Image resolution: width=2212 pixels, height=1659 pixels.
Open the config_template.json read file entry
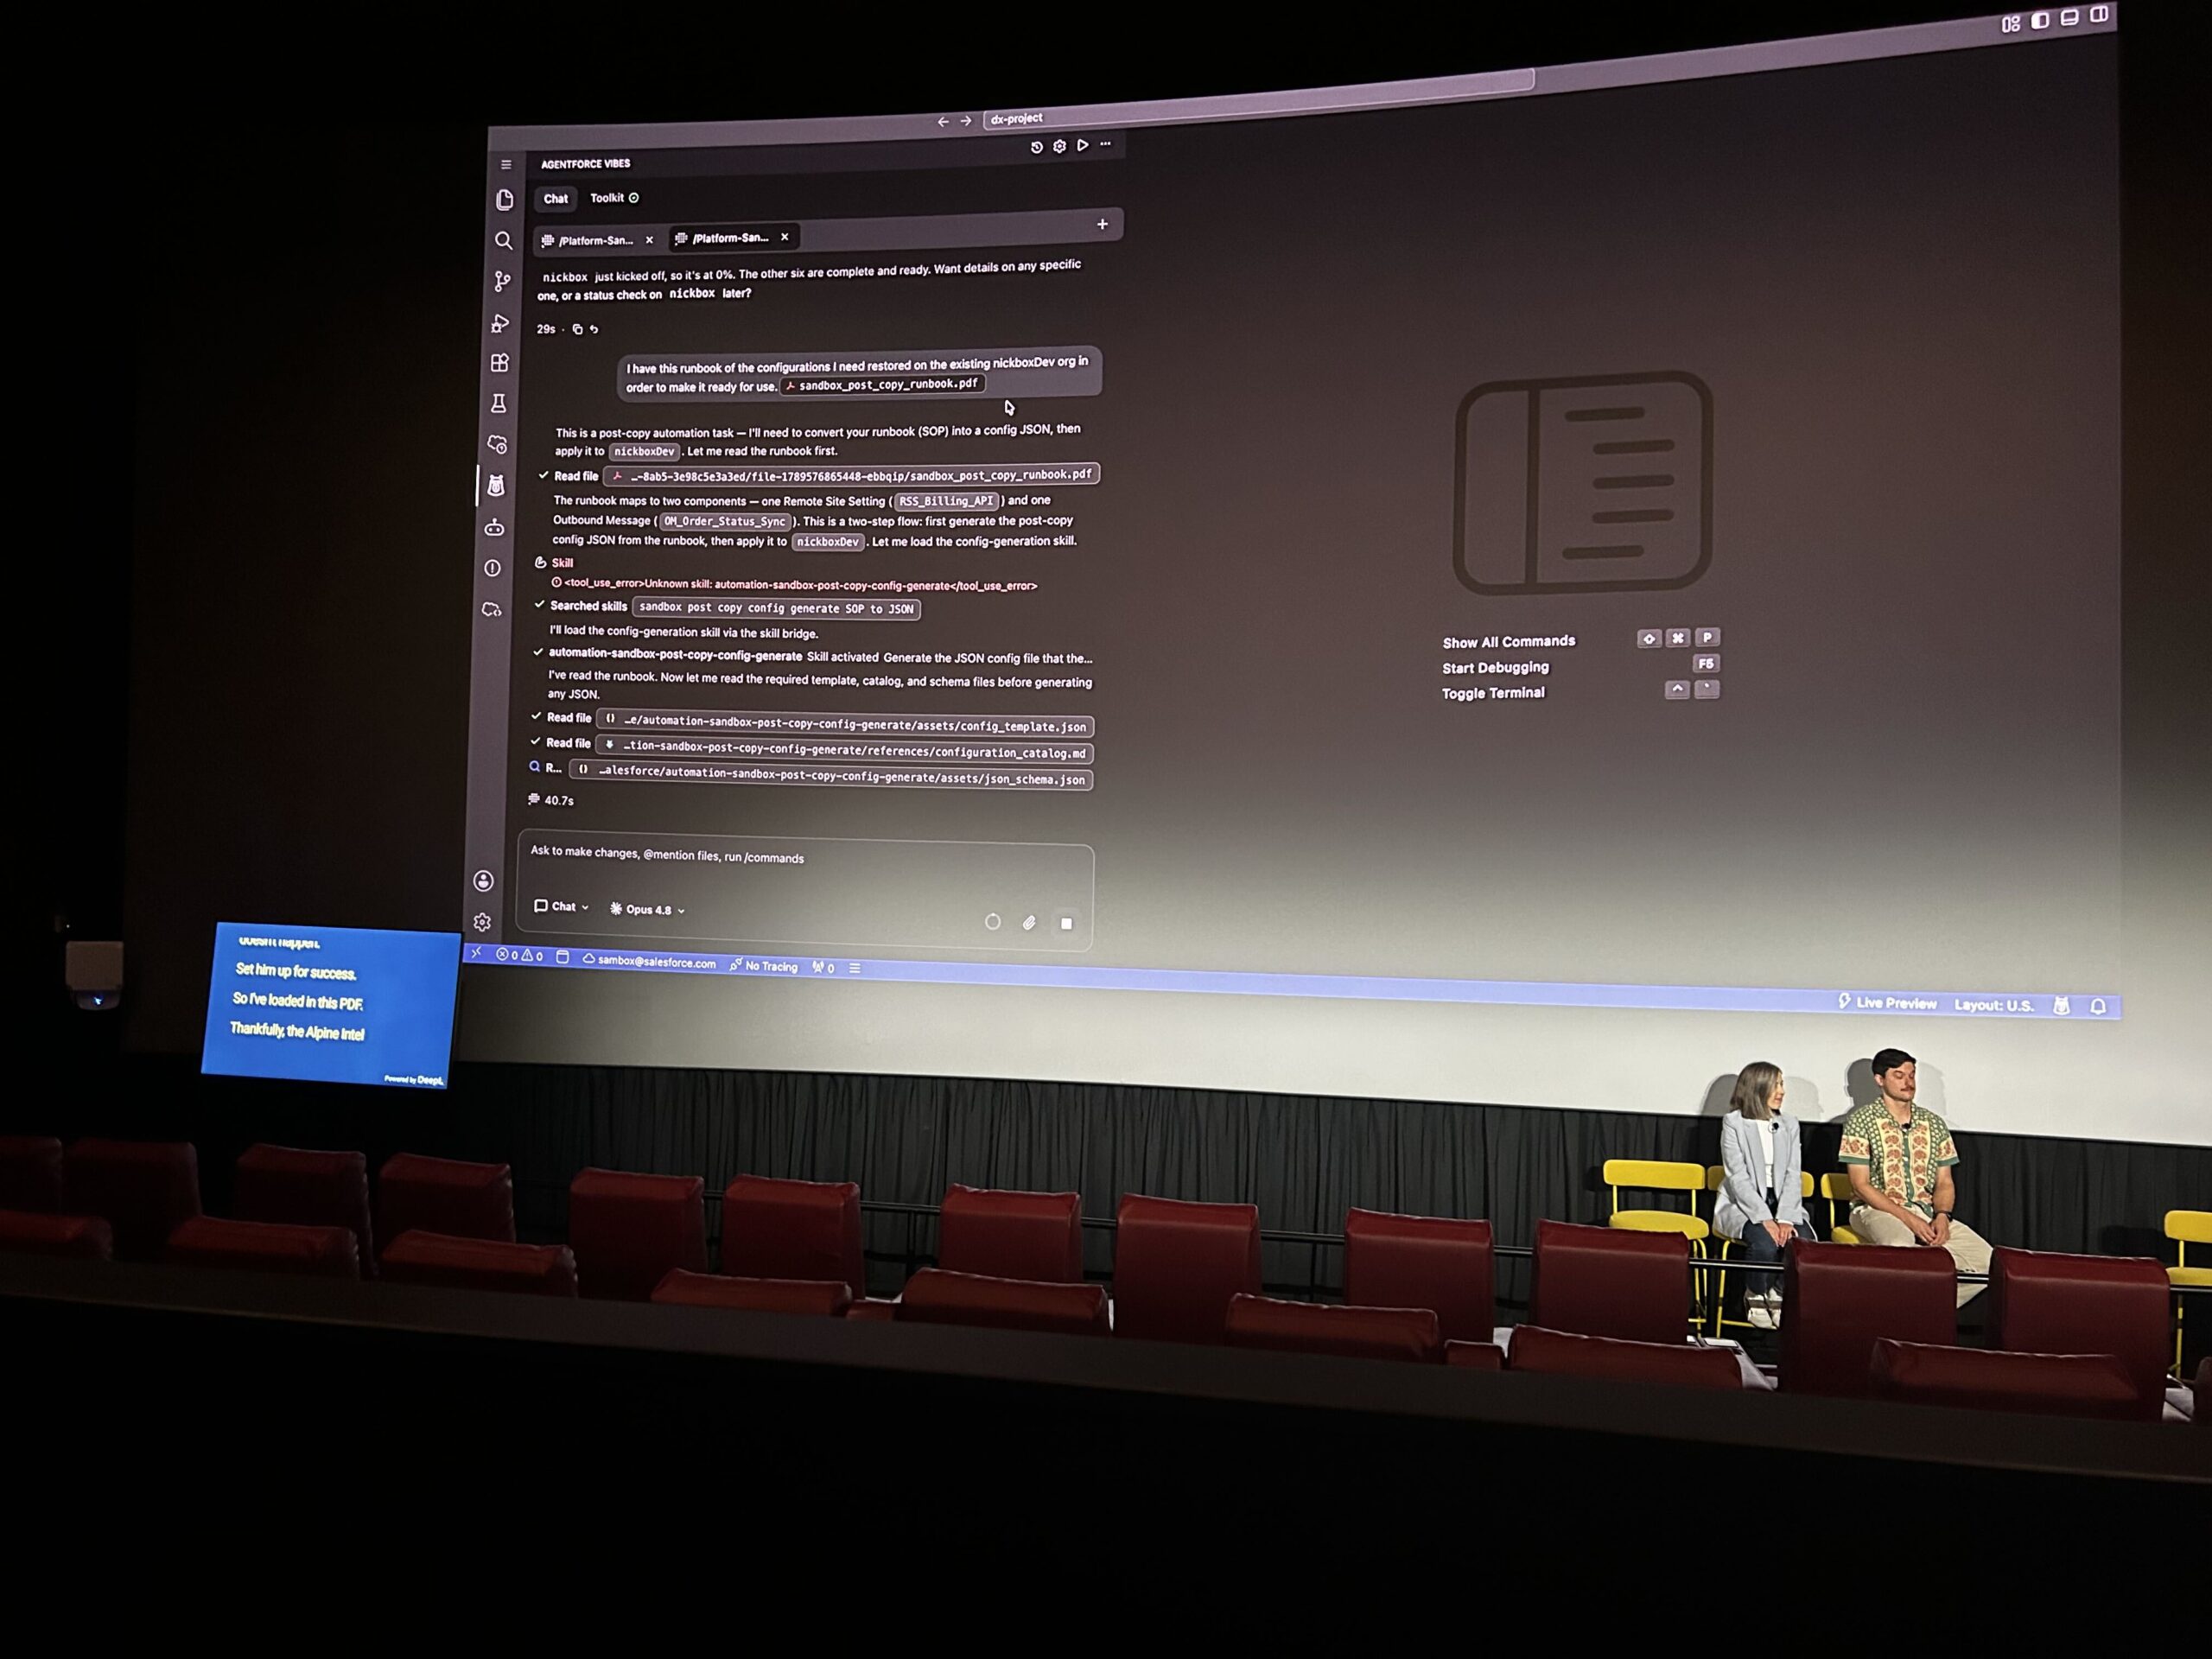pos(844,724)
